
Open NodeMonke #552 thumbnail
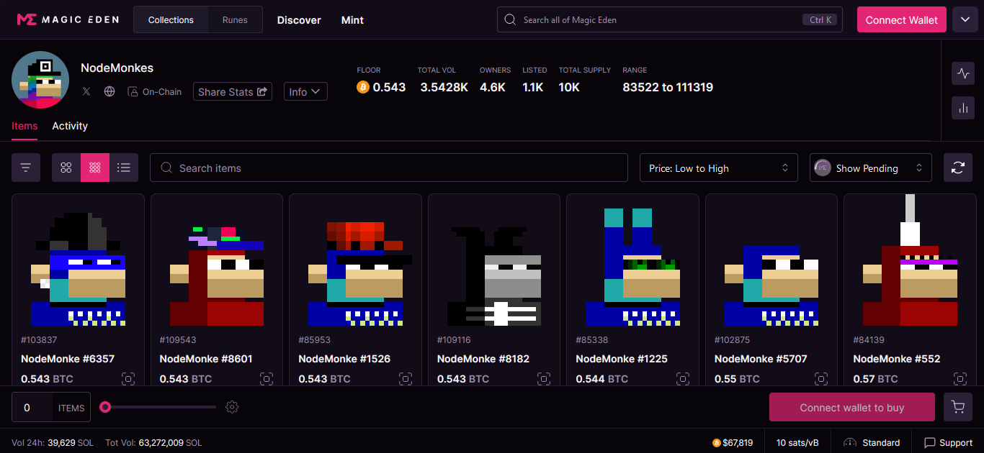[x=910, y=260]
